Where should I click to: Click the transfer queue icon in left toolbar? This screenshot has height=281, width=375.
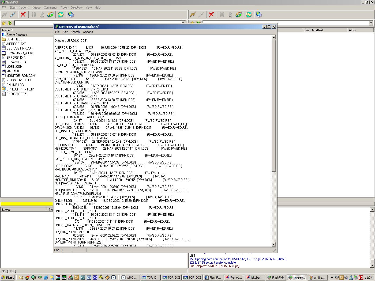[50, 14]
